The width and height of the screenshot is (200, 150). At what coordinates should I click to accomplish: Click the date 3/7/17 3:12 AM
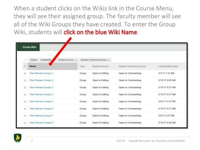[x=166, y=73]
